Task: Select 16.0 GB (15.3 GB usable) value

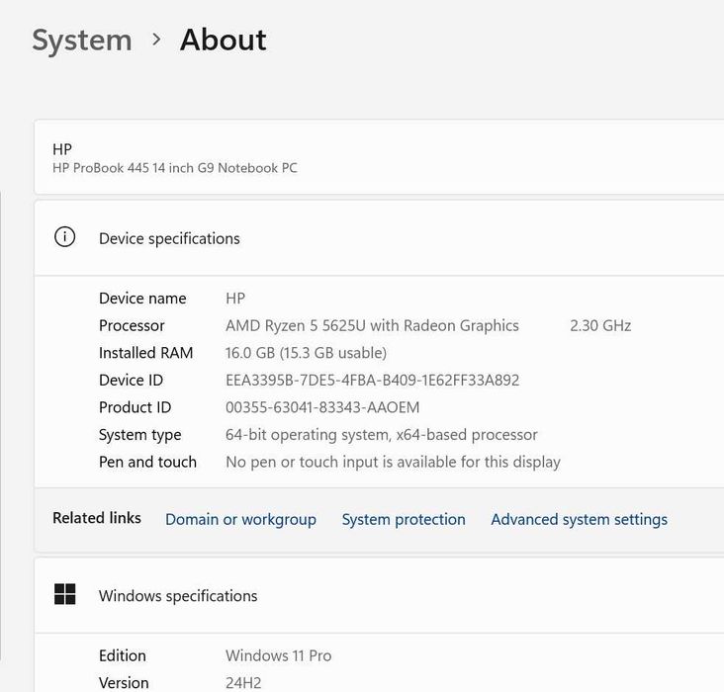Action: (x=306, y=353)
